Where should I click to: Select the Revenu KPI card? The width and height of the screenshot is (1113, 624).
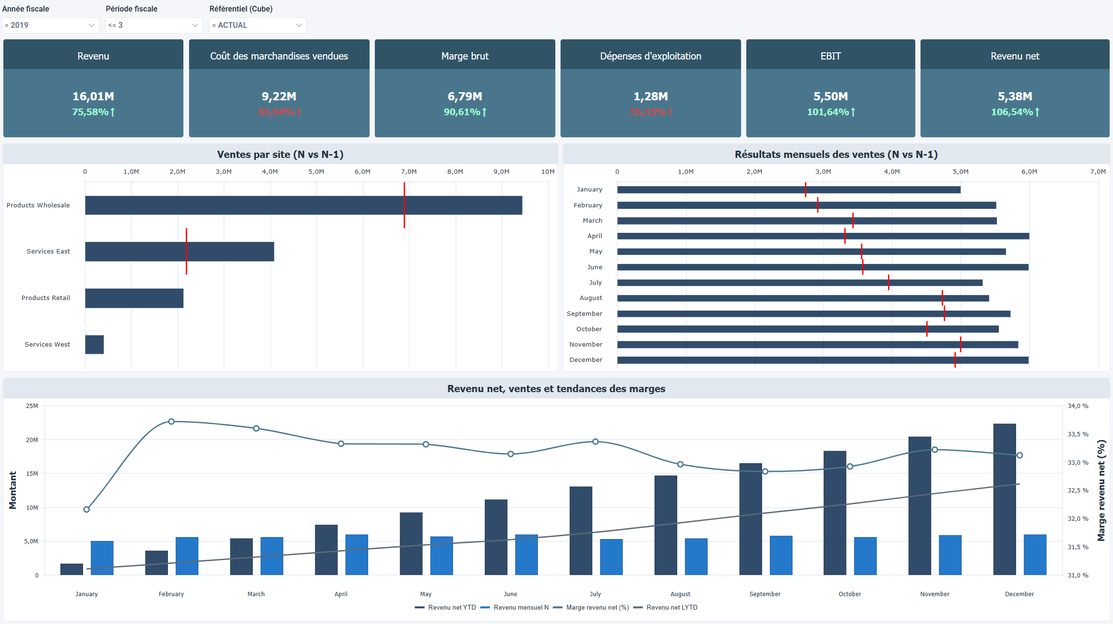point(93,88)
